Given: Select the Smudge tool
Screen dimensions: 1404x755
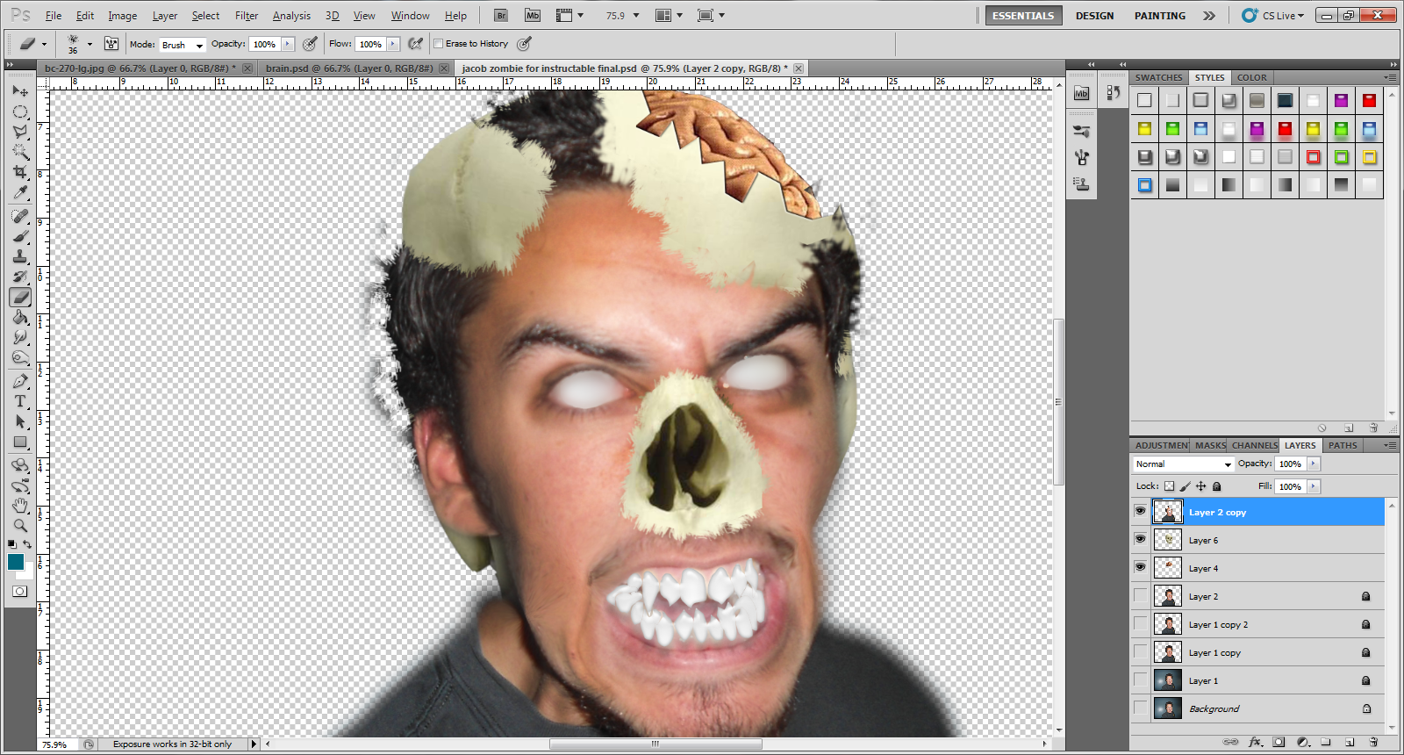Looking at the screenshot, I should 20,338.
